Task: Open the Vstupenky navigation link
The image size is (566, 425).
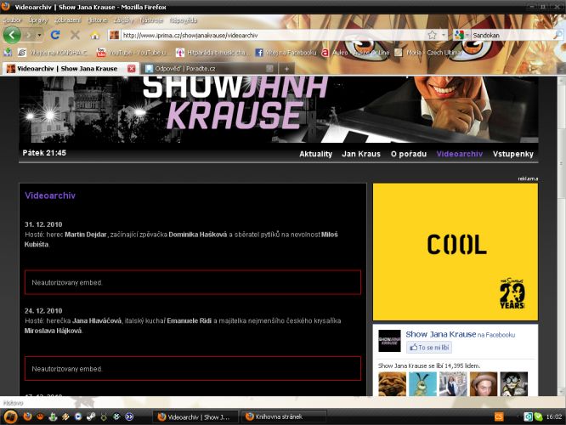Action: tap(513, 154)
